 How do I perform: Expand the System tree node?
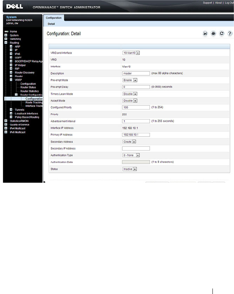tap(6, 35)
